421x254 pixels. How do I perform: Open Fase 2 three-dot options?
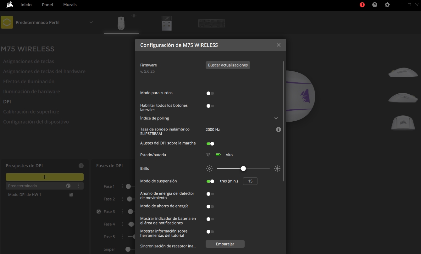pyautogui.click(x=123, y=199)
